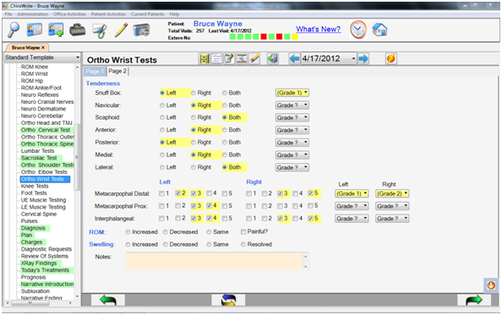Open Metacarpophal Distal Left (Grade 1) dropdown
502x315 pixels.
352,193
